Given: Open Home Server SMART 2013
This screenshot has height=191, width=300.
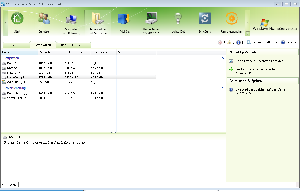Looking at the screenshot, I should (151, 18).
